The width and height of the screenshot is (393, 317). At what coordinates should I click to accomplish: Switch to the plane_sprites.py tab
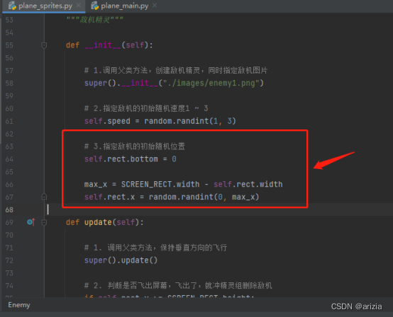tap(45, 6)
